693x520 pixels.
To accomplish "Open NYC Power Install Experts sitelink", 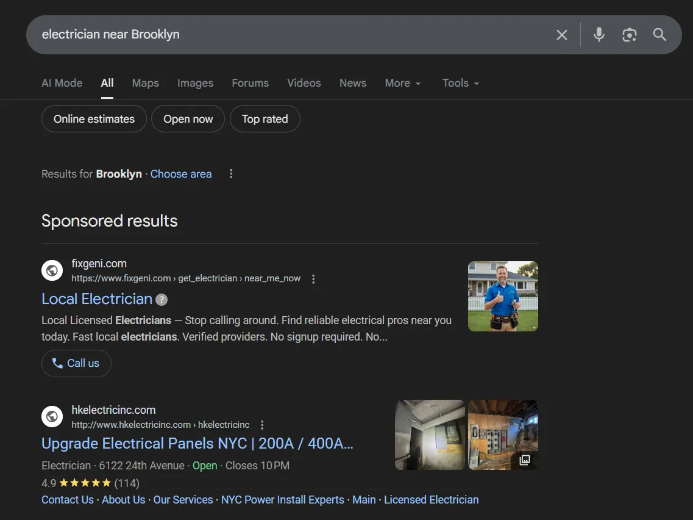I will coord(282,500).
